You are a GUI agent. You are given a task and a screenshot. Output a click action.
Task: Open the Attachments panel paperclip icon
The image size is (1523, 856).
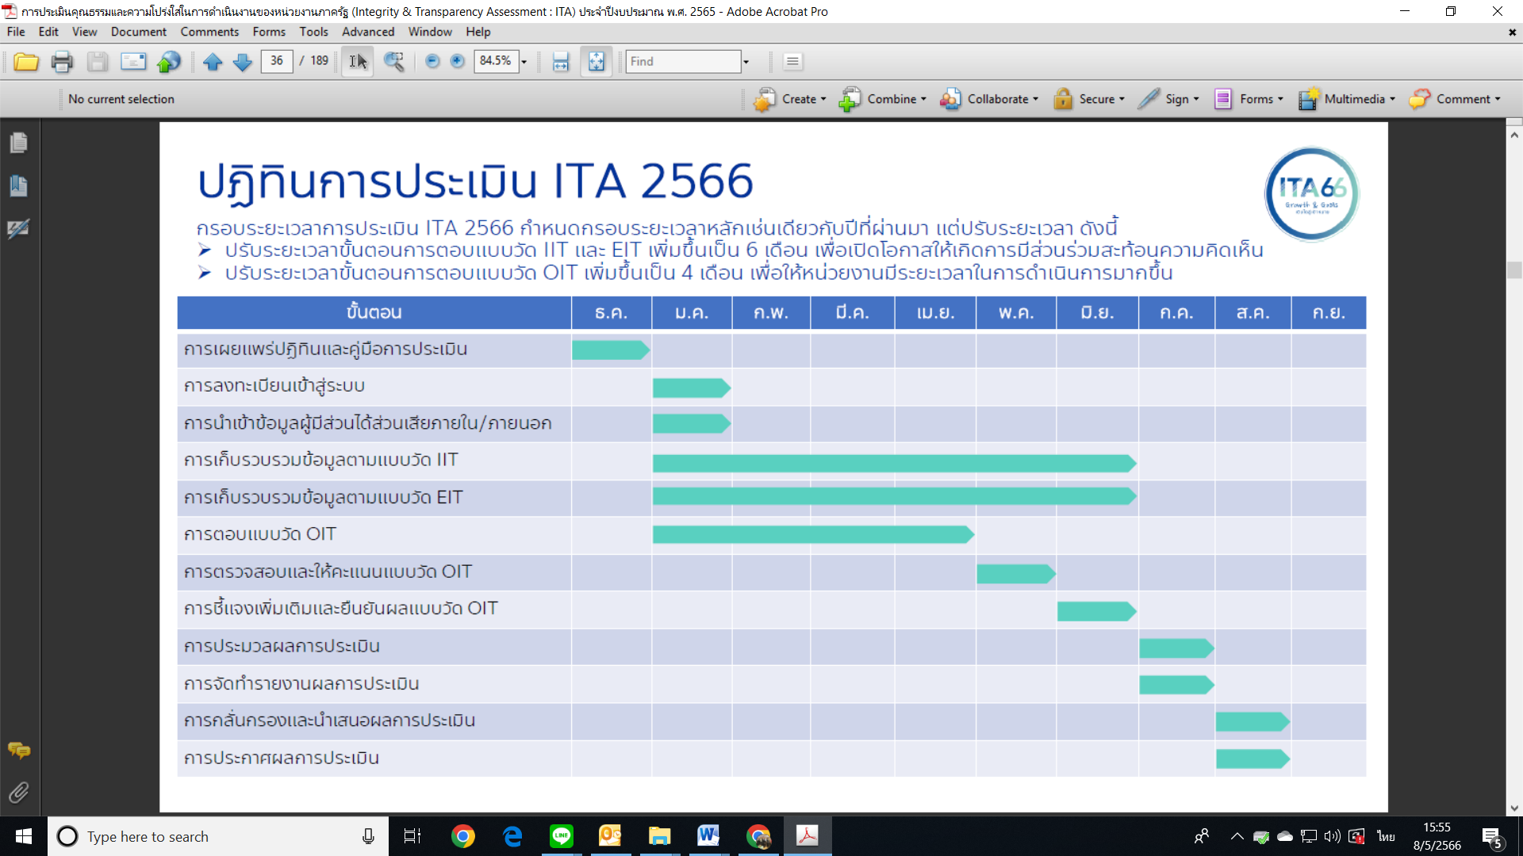pyautogui.click(x=17, y=792)
